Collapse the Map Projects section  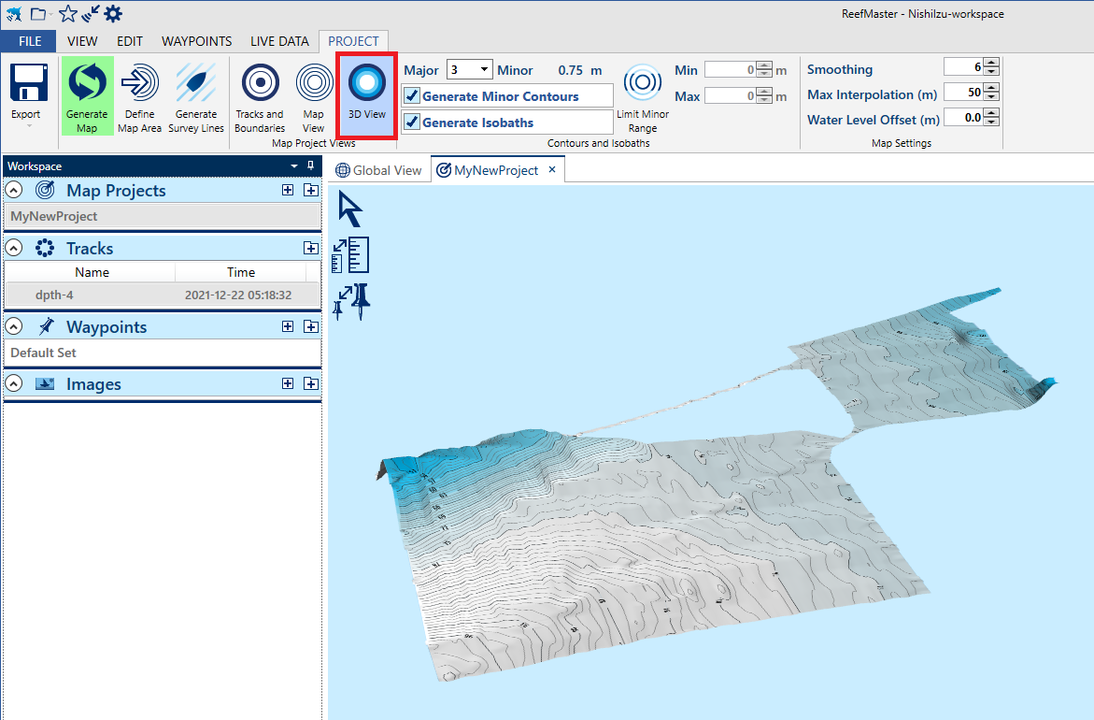pyautogui.click(x=14, y=191)
